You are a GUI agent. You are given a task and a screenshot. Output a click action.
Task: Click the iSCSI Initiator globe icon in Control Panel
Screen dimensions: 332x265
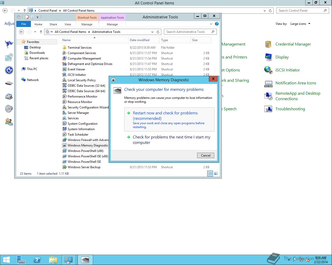(x=268, y=70)
